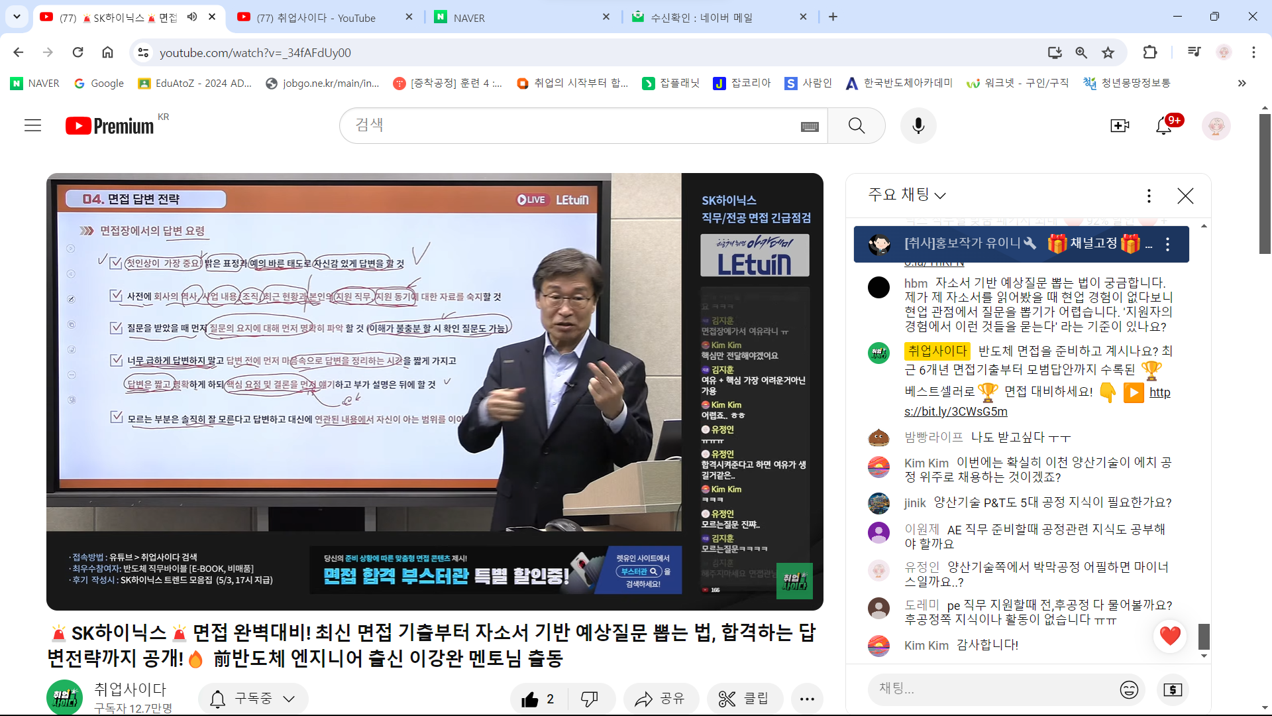Image resolution: width=1272 pixels, height=716 pixels.
Task: Dislike the video with the thumbs-down
Action: (x=589, y=699)
